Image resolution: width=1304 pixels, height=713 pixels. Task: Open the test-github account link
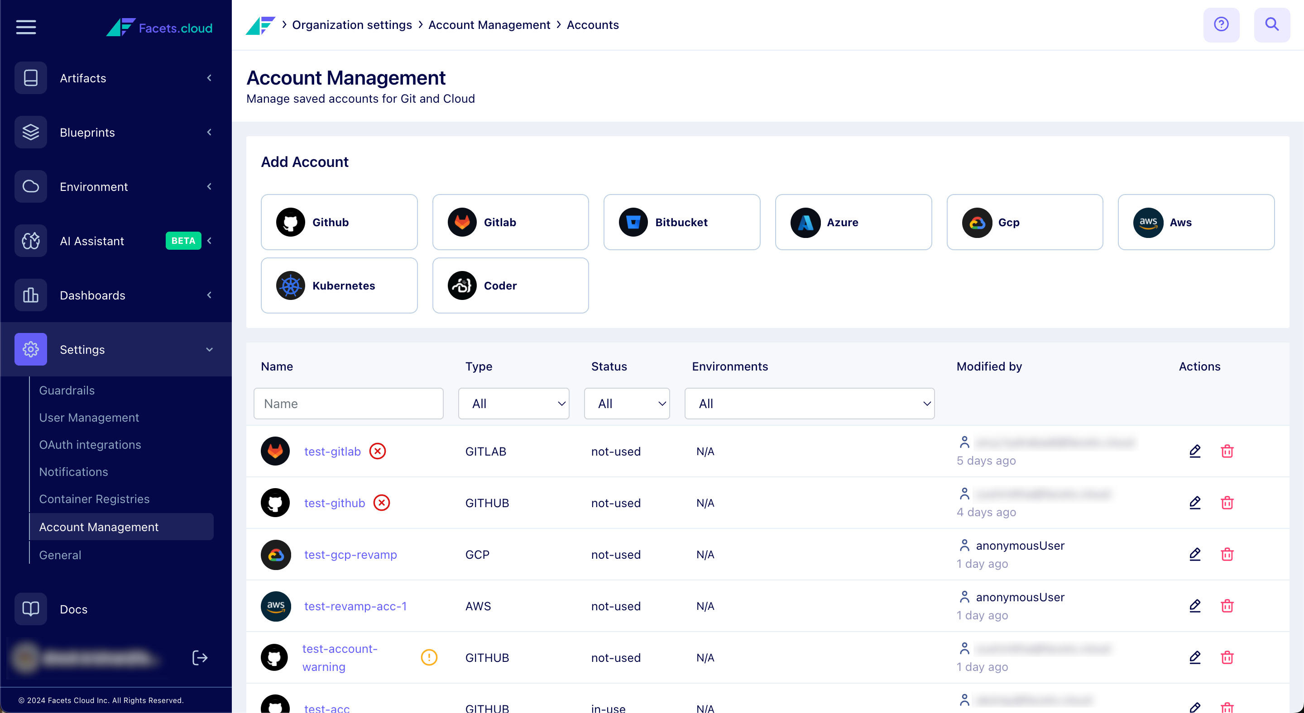335,503
